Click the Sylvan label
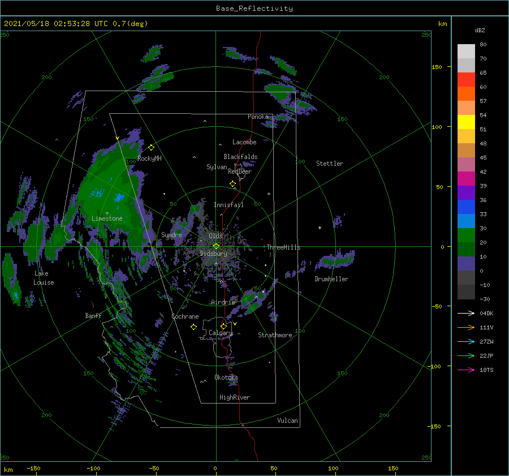The width and height of the screenshot is (509, 476). [x=217, y=167]
